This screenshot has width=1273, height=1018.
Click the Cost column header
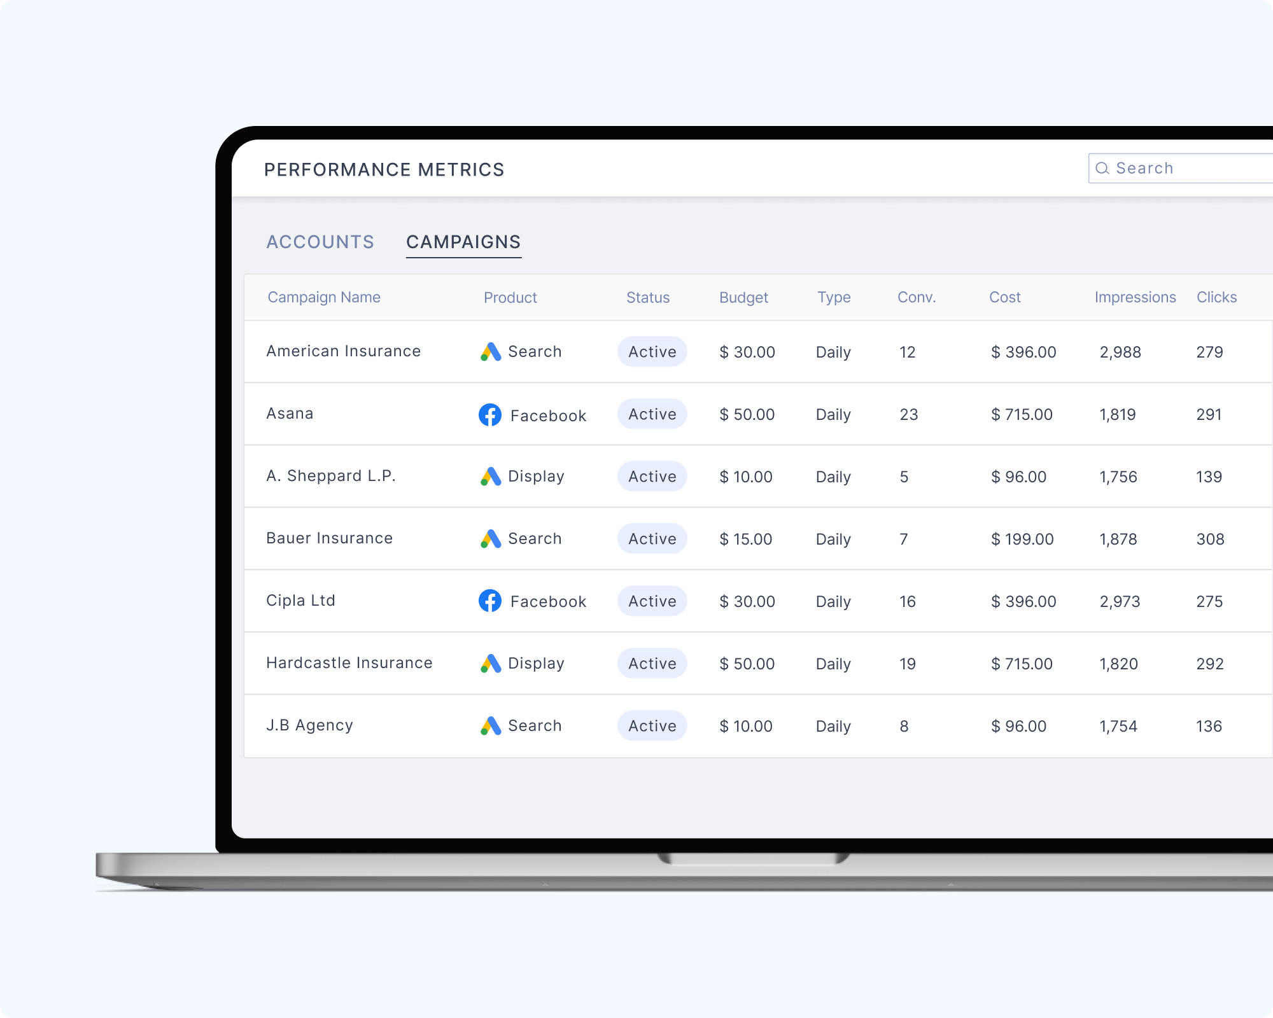point(1004,297)
